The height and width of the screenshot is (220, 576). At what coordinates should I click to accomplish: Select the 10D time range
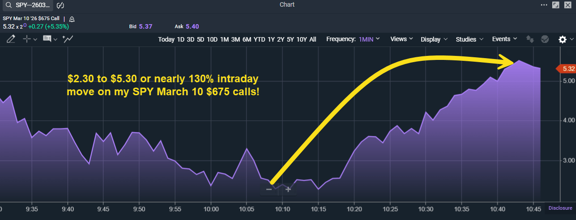click(212, 39)
